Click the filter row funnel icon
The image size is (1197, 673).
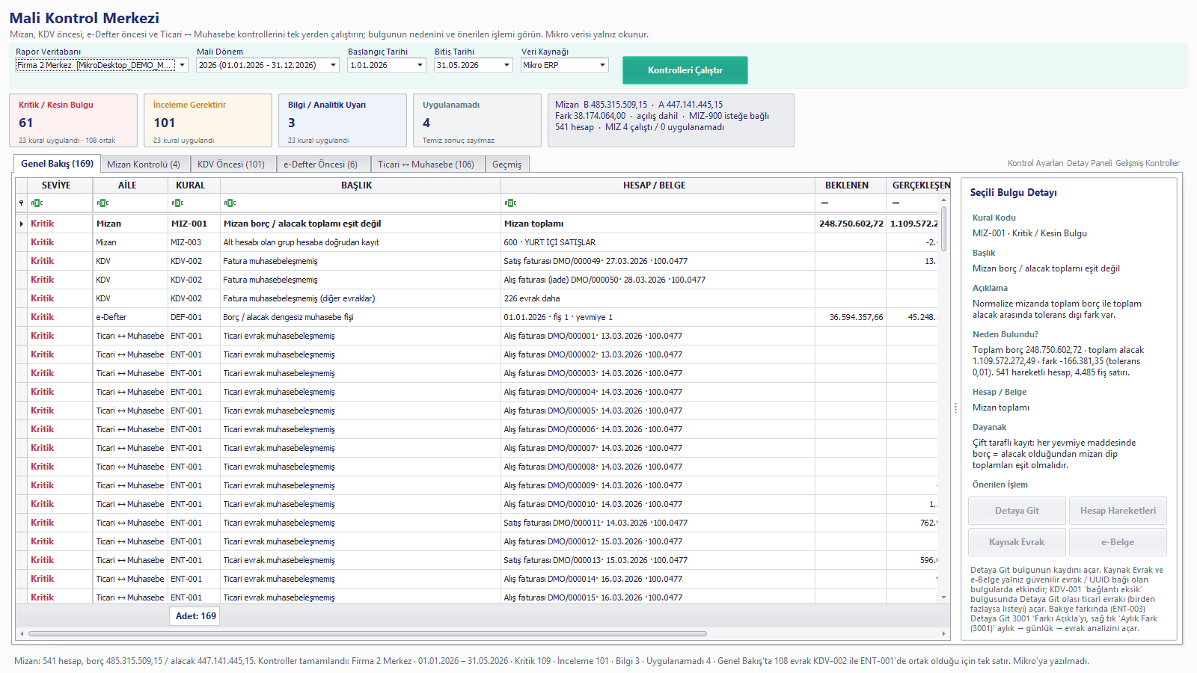21,203
